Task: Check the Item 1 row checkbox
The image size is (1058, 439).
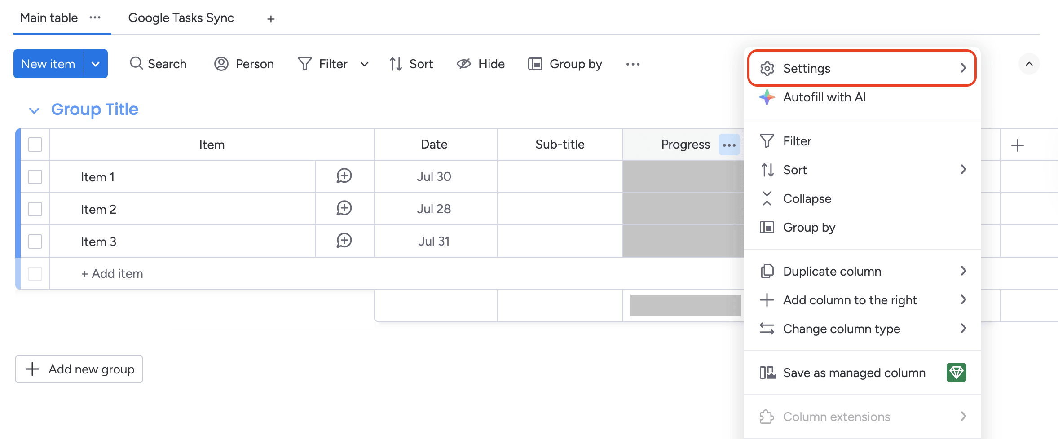Action: pos(35,177)
